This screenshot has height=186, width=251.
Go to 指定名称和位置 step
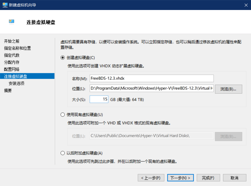[x=17, y=48]
